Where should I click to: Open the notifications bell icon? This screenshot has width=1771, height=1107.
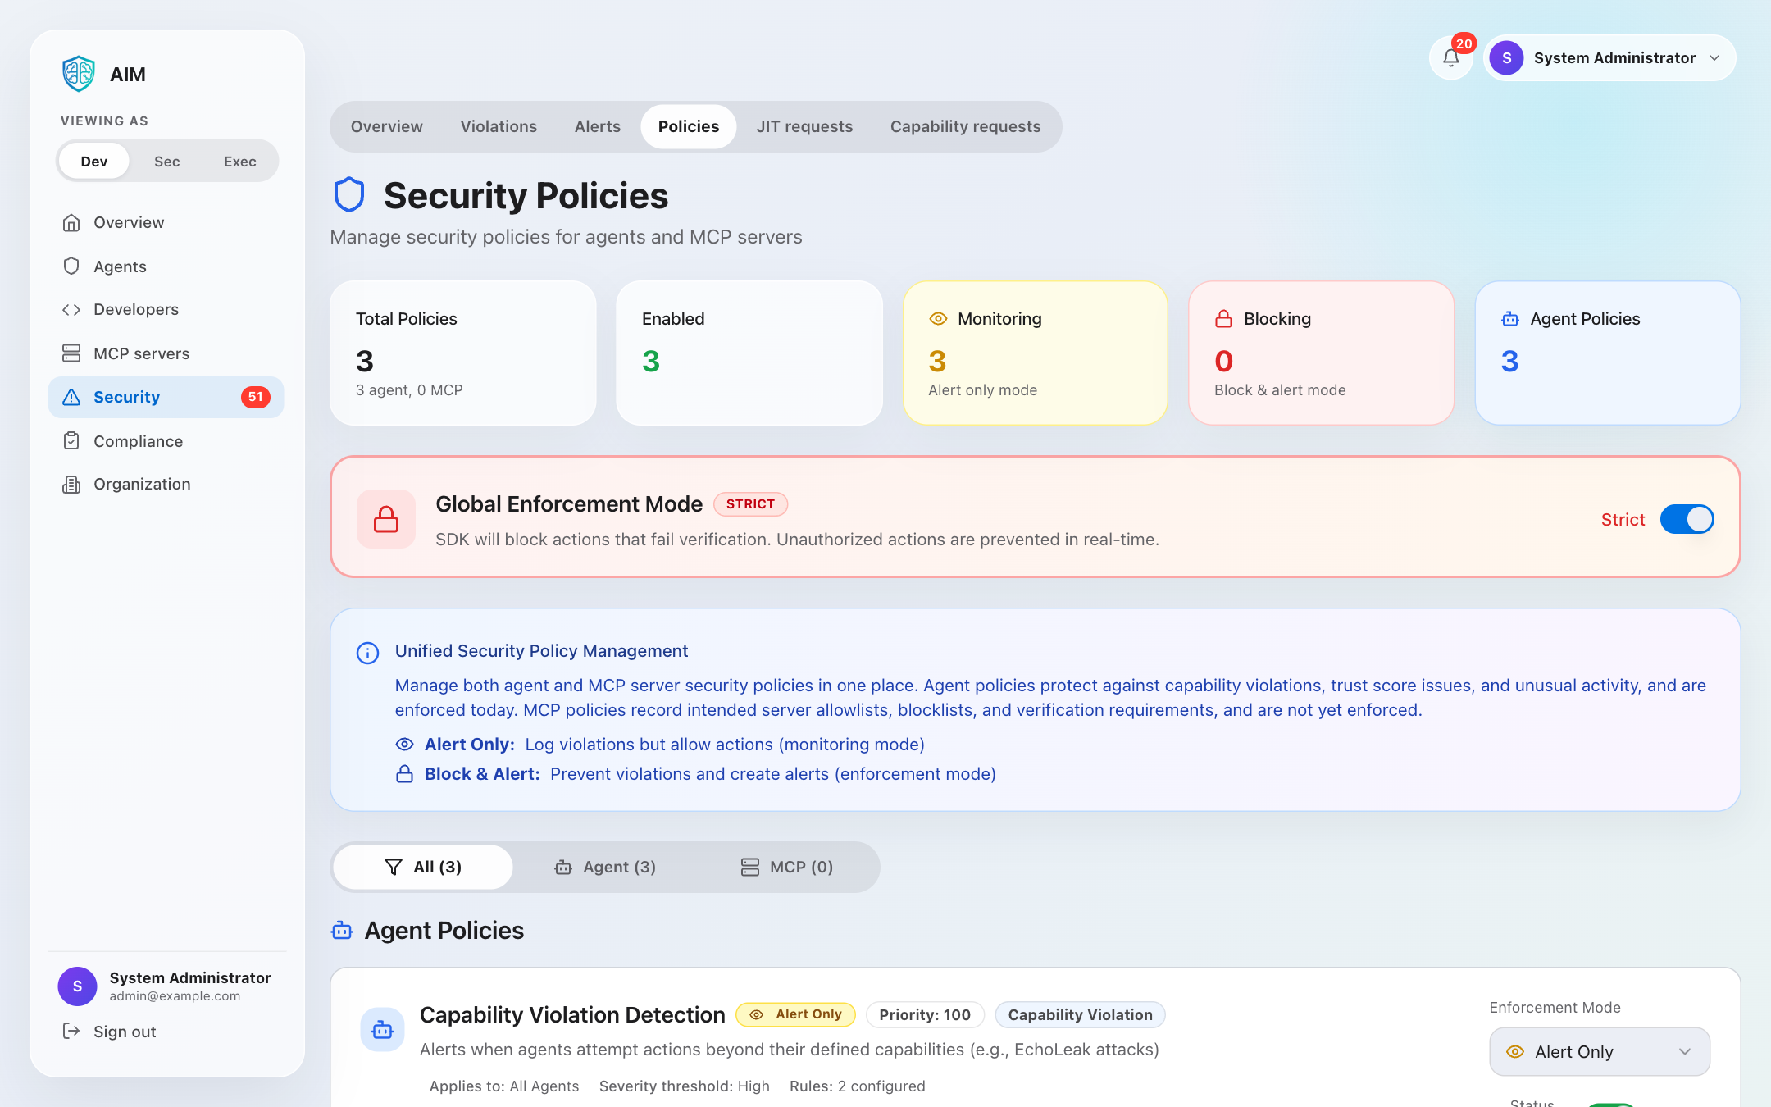point(1451,58)
